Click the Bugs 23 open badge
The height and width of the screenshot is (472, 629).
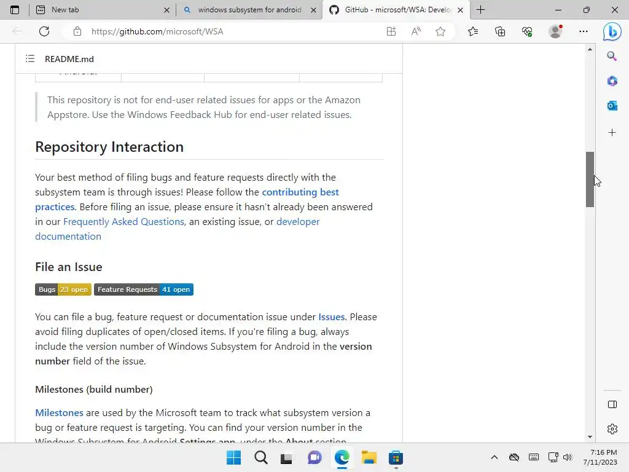coord(63,289)
